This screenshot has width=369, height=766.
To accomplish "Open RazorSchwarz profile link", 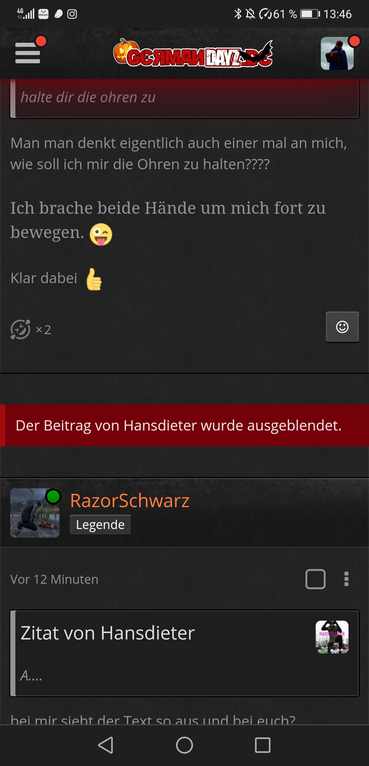I will (x=129, y=501).
